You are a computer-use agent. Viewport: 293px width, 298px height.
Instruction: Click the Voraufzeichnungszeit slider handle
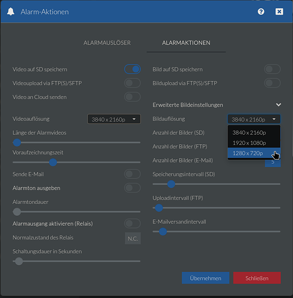pos(53,162)
